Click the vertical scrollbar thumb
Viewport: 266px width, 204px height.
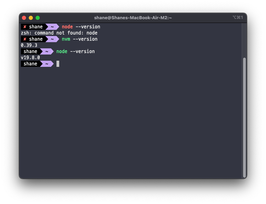244,118
